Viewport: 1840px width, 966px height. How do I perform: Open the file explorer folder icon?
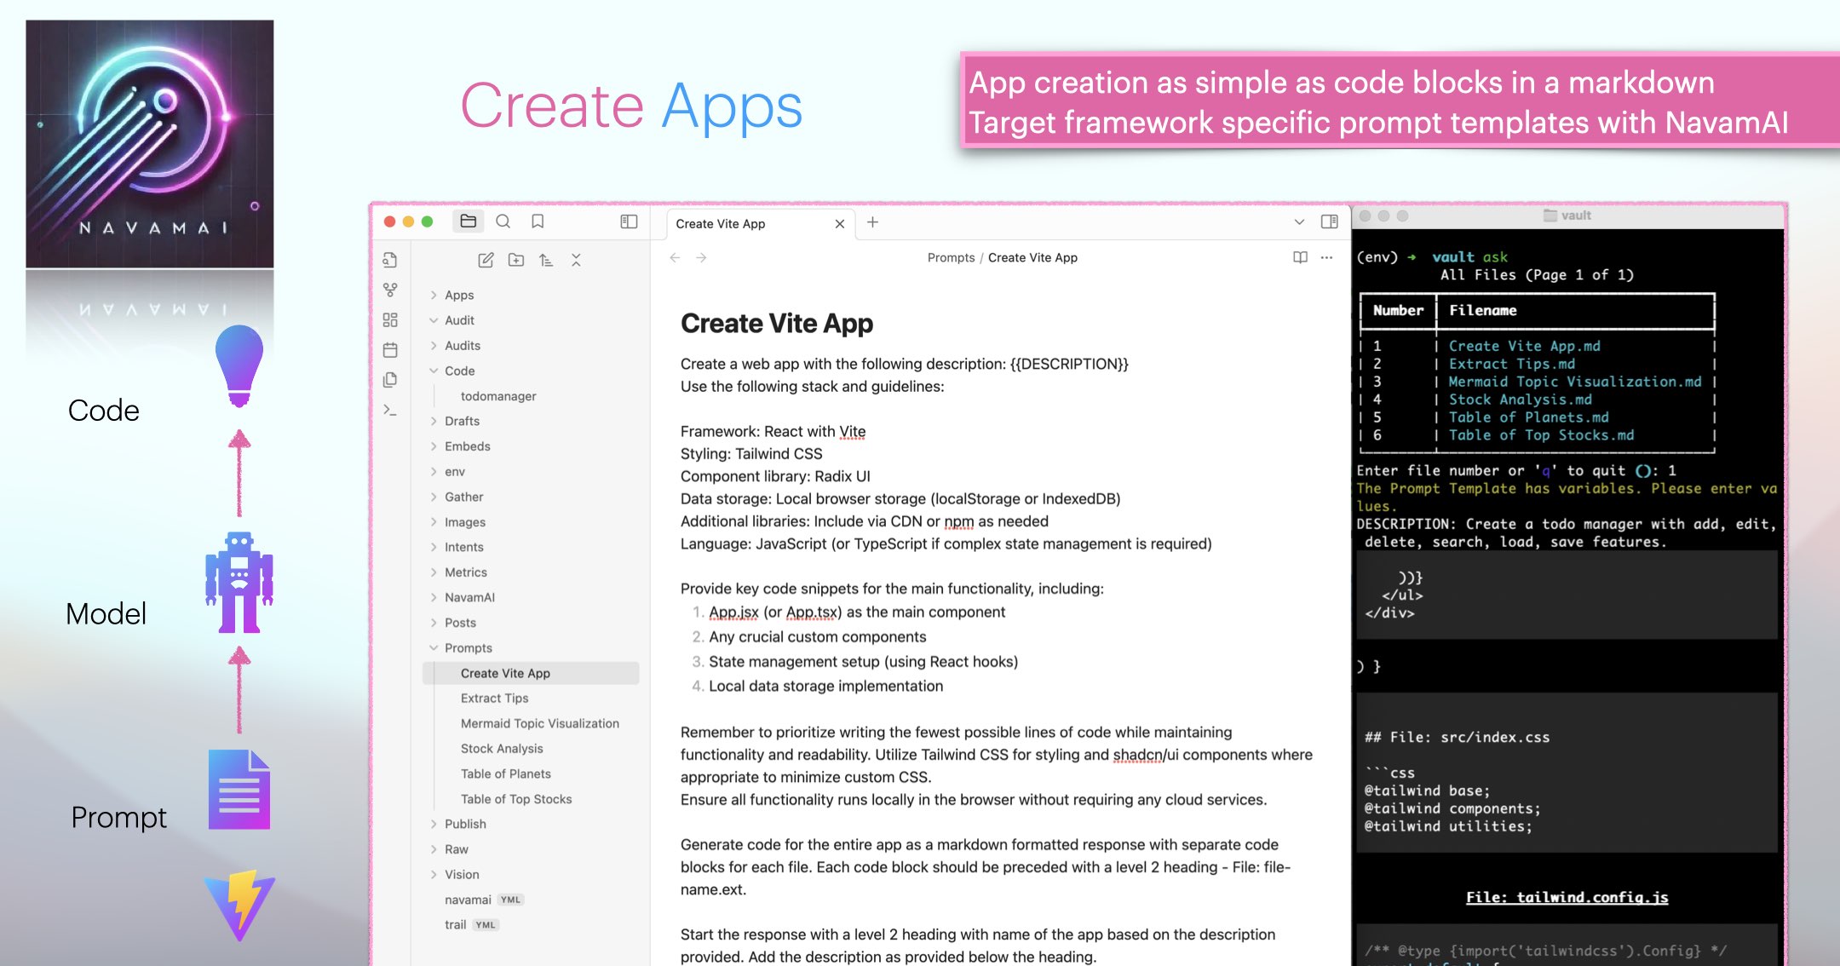pos(468,221)
